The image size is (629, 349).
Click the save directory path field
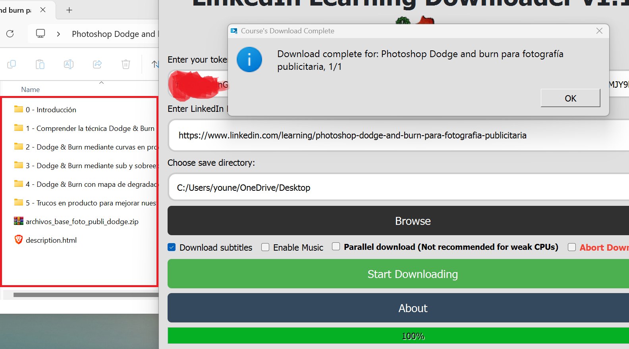pyautogui.click(x=399, y=187)
